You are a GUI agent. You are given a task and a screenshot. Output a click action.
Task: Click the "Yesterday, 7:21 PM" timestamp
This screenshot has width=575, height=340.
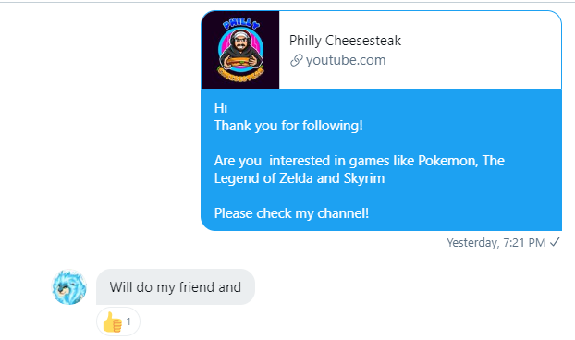click(495, 243)
